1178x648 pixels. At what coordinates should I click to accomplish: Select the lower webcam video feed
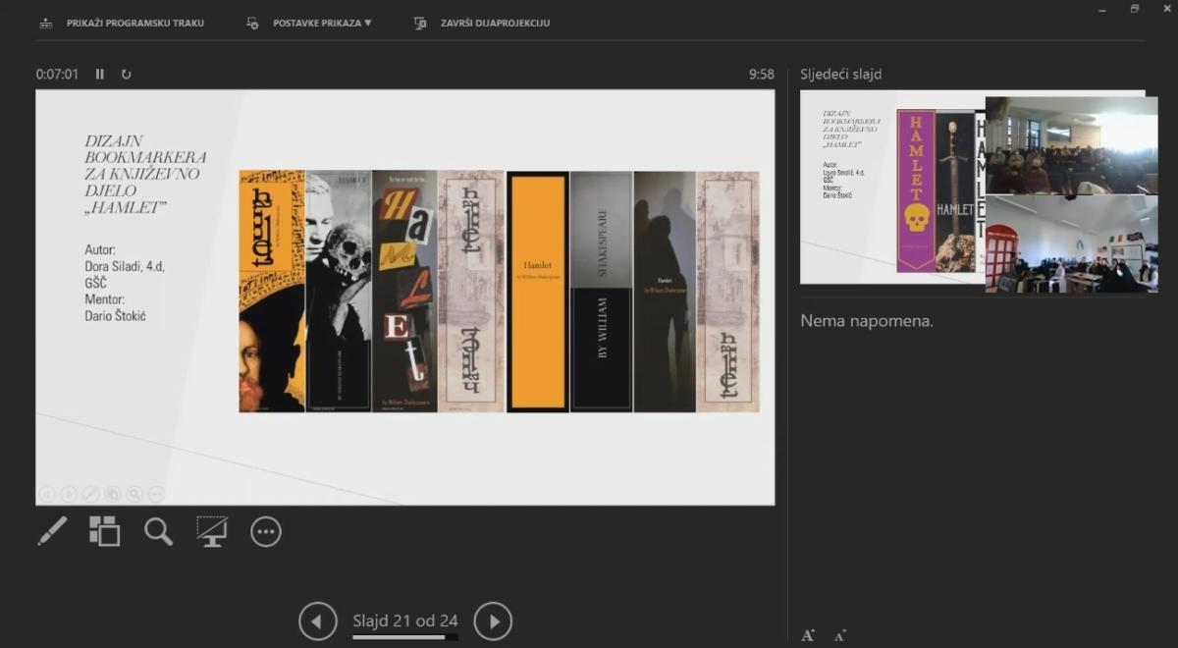(x=1071, y=243)
